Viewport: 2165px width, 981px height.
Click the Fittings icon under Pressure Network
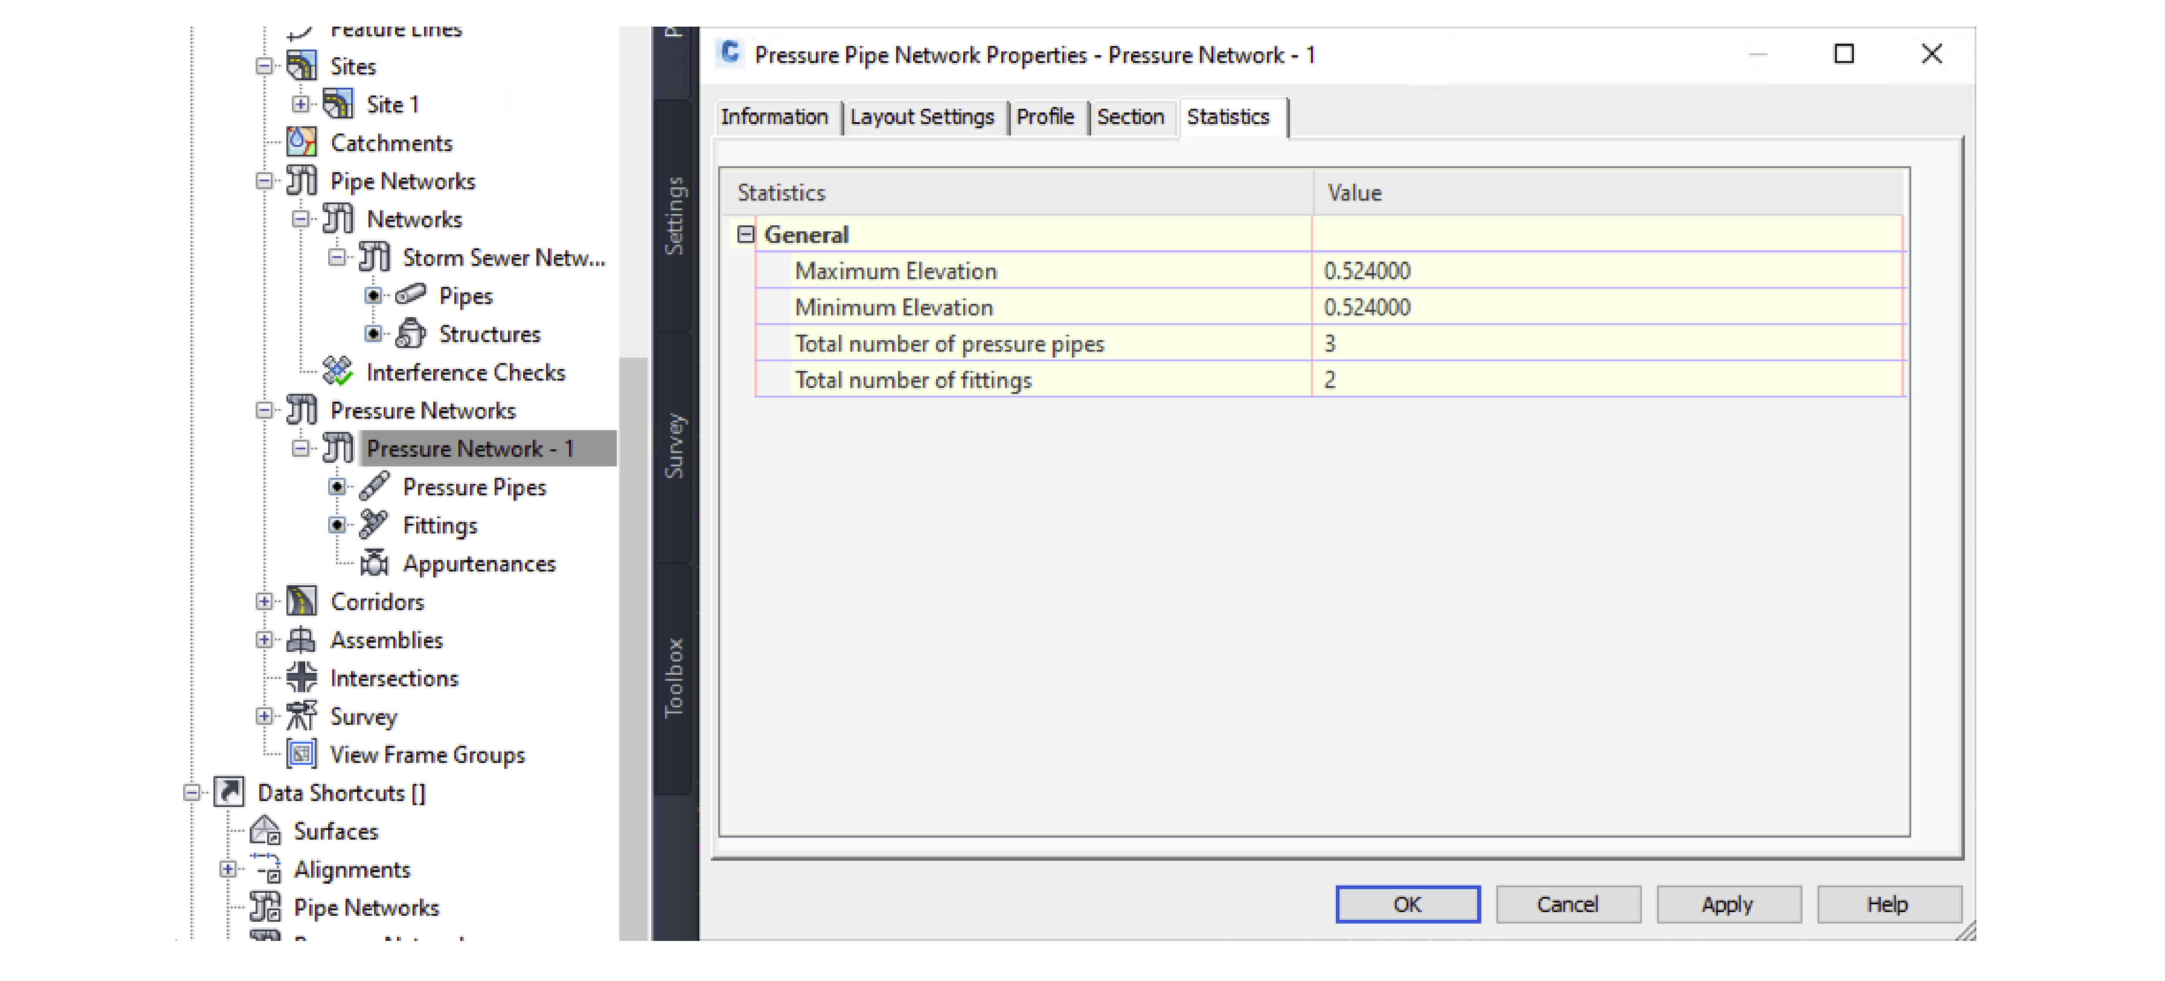[x=373, y=525]
